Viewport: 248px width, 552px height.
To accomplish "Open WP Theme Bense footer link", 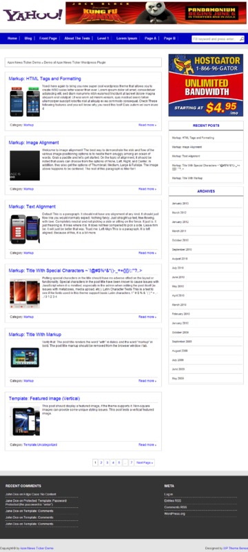I will tap(236, 549).
